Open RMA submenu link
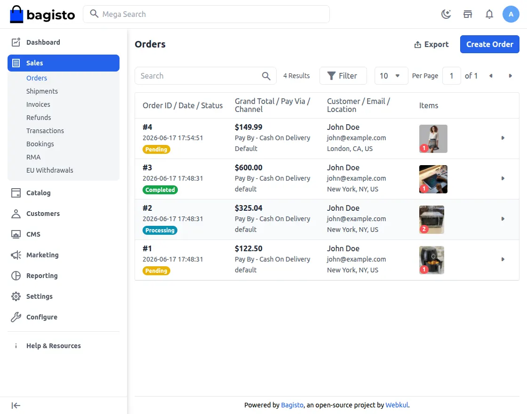The height and width of the screenshot is (414, 527). [33, 157]
